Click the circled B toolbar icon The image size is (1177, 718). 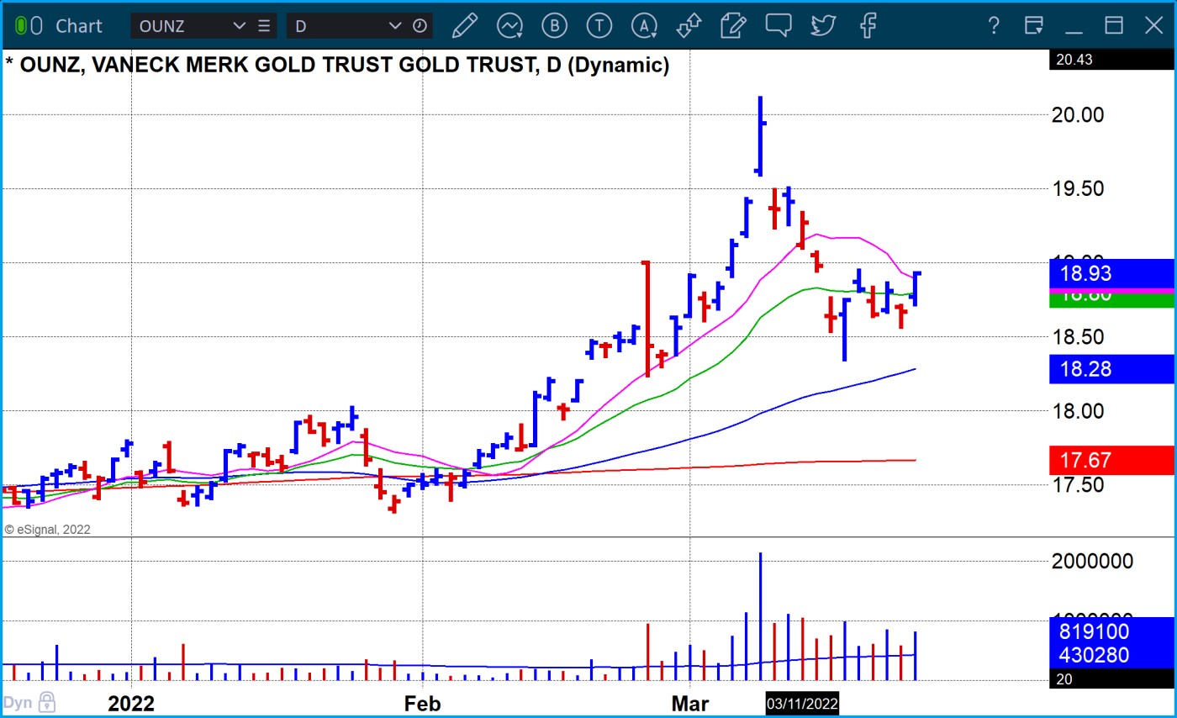554,26
